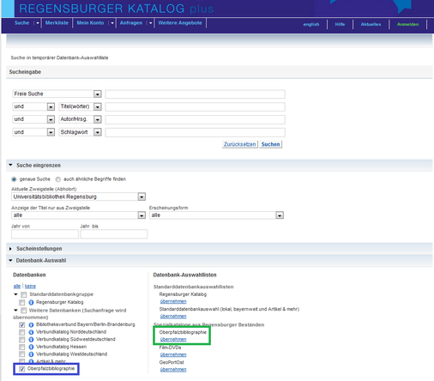Select 'alle' databases link
The height and width of the screenshot is (381, 434).
pos(17,287)
